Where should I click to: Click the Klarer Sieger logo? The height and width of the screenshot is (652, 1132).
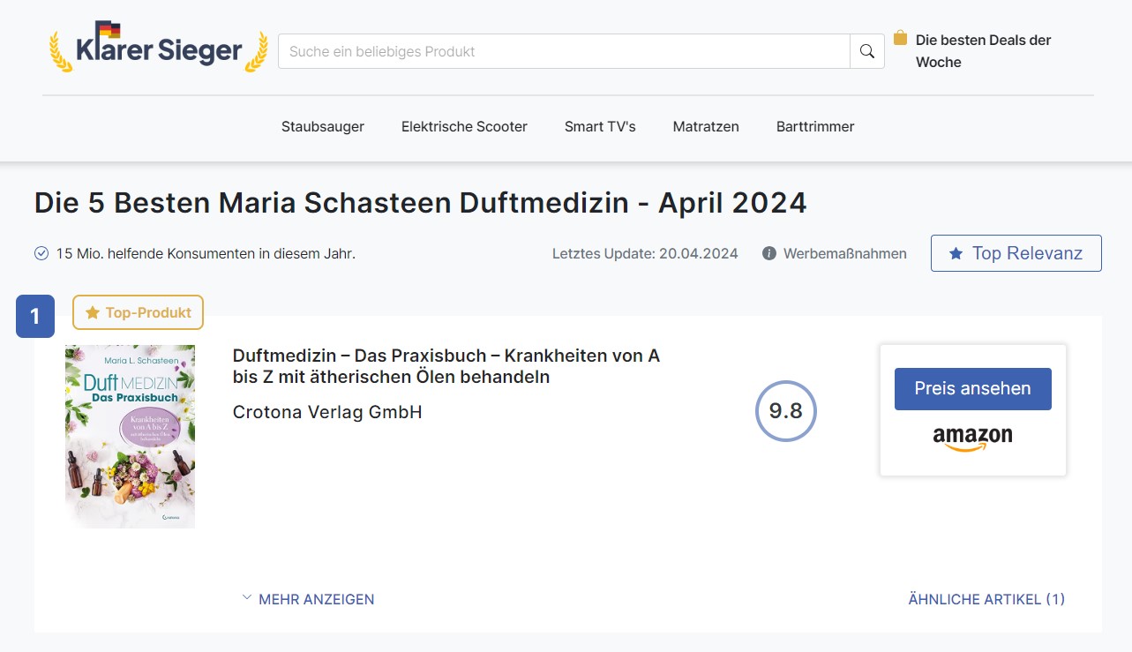click(x=159, y=48)
